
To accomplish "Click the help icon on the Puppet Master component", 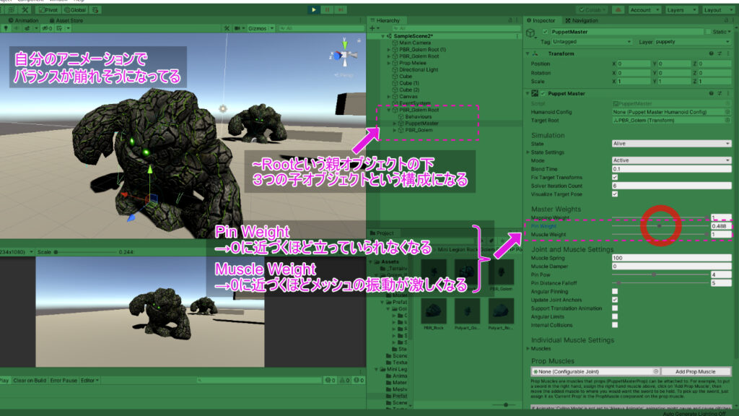I will tap(711, 93).
